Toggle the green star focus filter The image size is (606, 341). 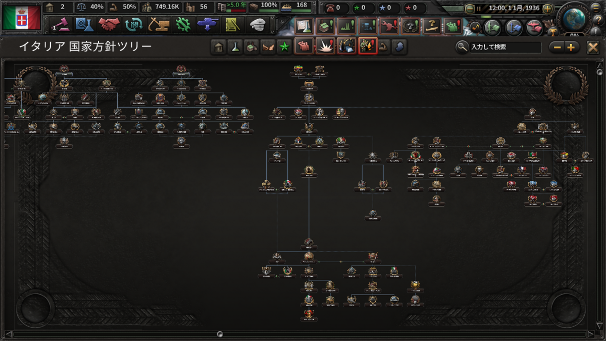click(284, 47)
